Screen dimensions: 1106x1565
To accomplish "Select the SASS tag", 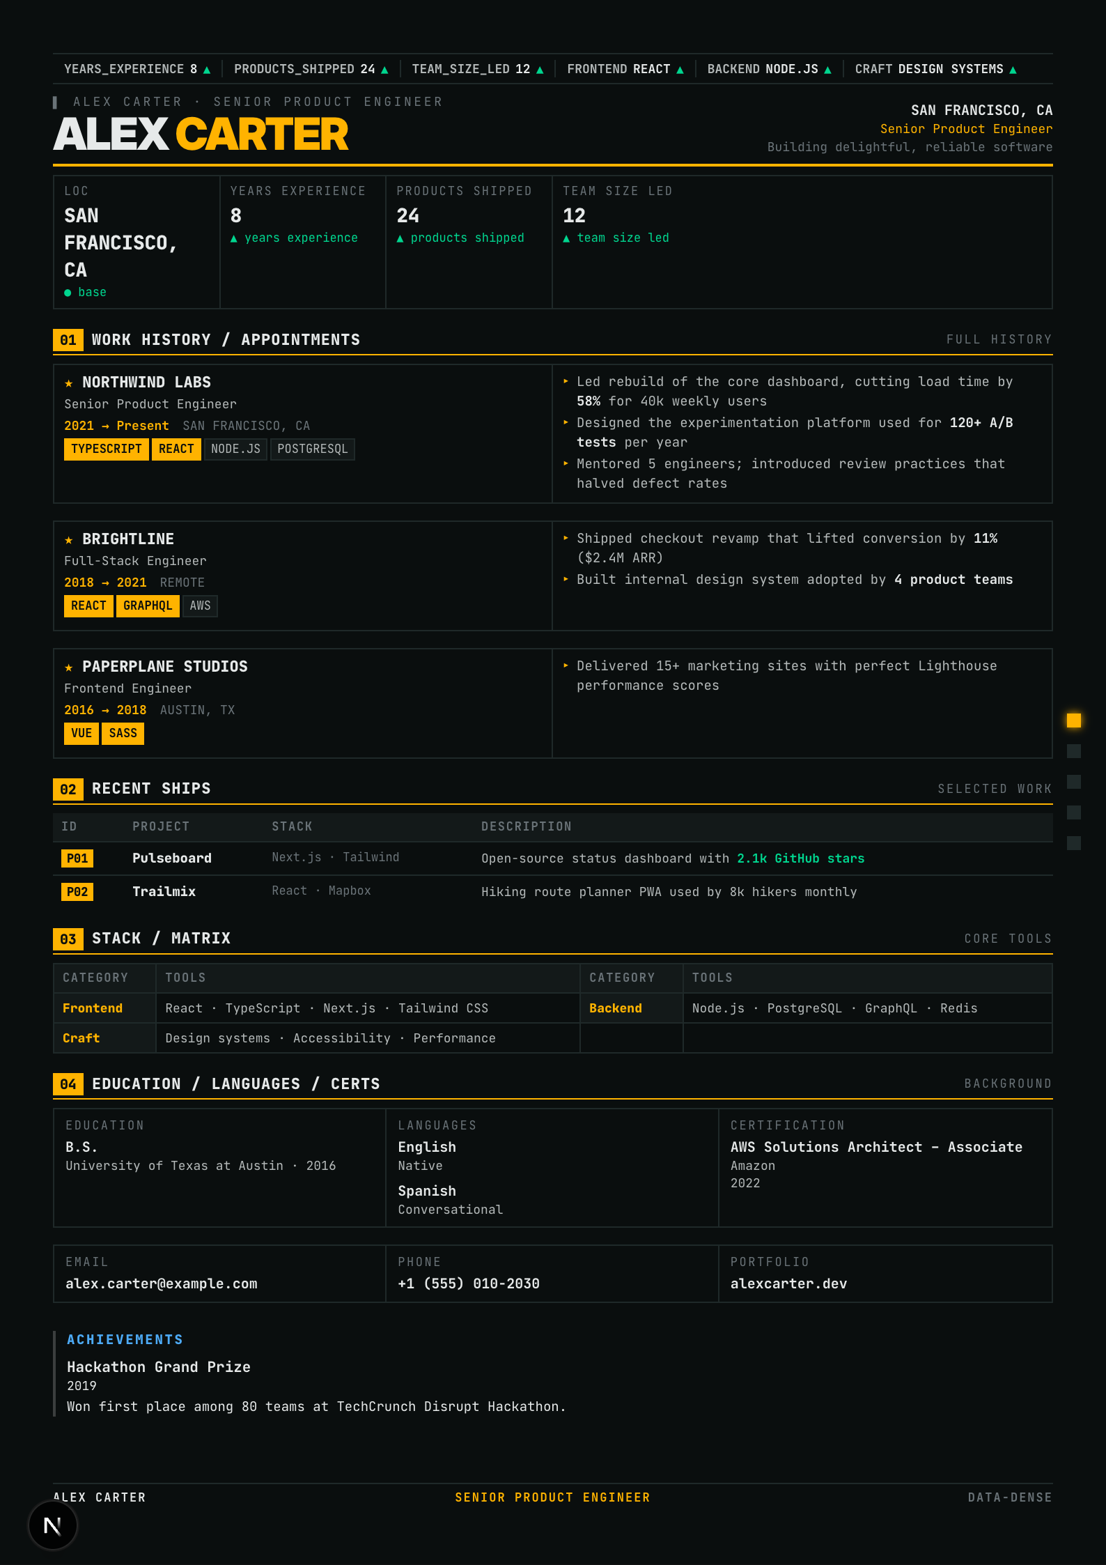I will (123, 734).
